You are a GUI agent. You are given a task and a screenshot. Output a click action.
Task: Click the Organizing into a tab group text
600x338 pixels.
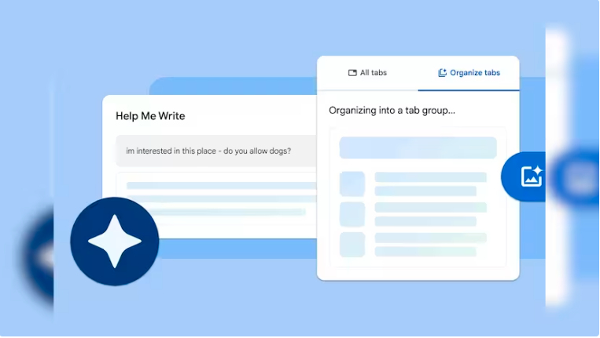point(392,111)
